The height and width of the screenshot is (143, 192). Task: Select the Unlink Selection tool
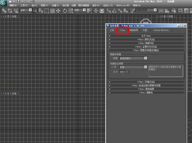10,11
